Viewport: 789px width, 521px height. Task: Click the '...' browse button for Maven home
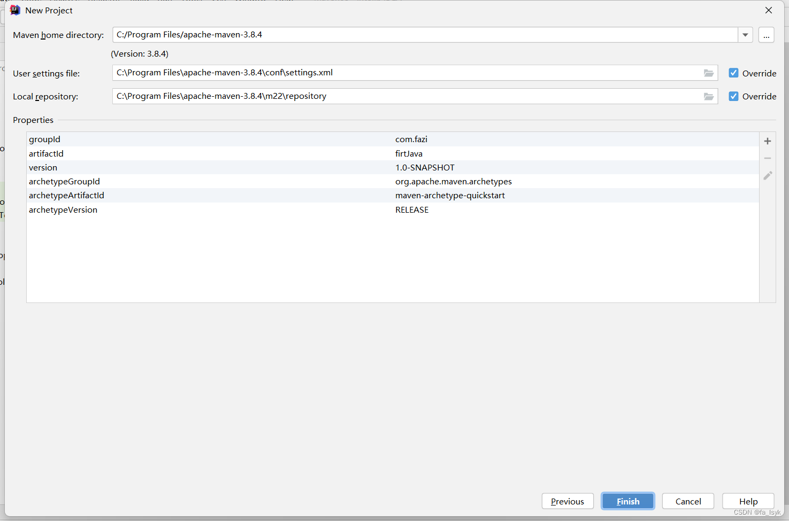766,35
